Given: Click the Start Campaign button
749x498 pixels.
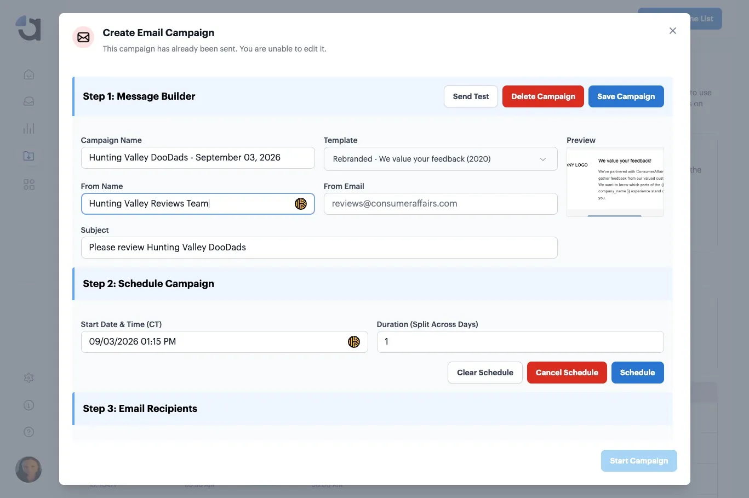Looking at the screenshot, I should tap(639, 461).
